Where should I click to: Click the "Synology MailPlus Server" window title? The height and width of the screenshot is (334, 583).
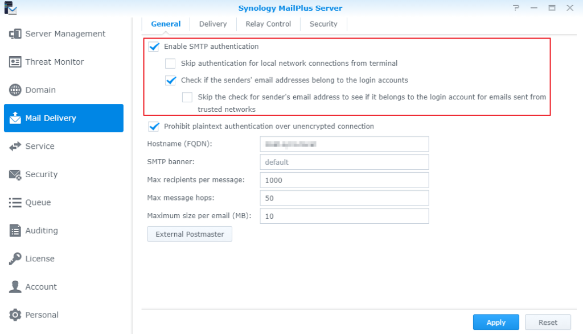[x=290, y=8]
